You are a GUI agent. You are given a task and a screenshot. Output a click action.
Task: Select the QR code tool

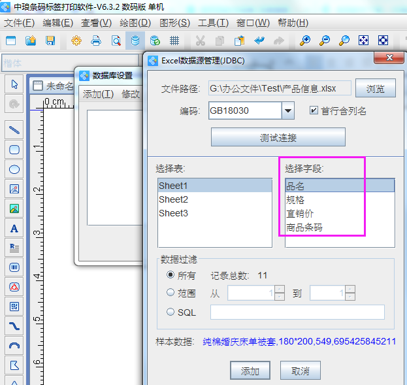[x=14, y=306]
